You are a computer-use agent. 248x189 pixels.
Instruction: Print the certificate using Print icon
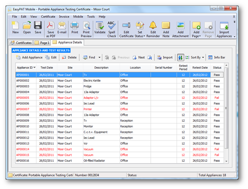click(x=75, y=28)
